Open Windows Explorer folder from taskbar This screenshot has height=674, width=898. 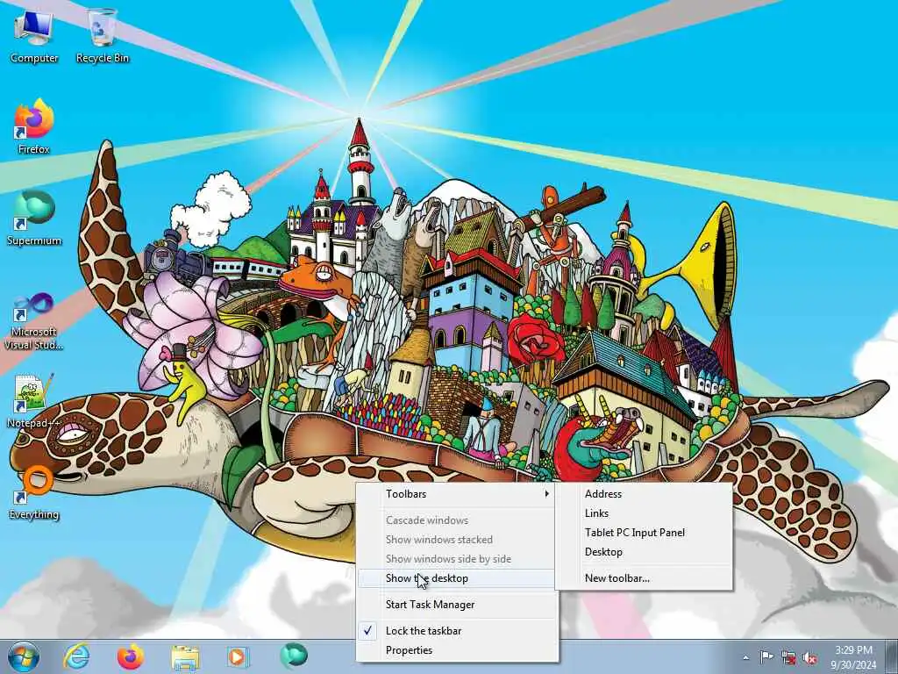click(x=185, y=656)
